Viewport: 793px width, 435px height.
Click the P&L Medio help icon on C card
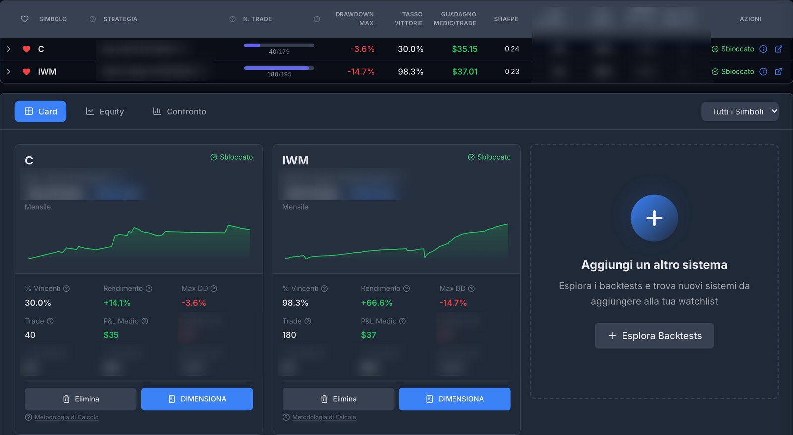[145, 321]
